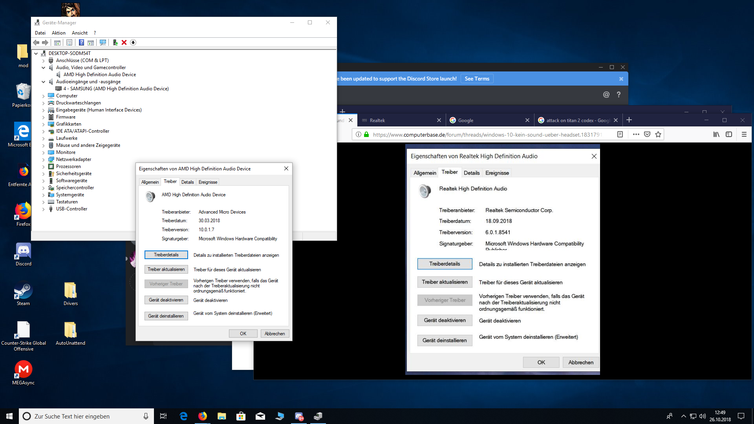Toggle Firefox sidebar icon
The image size is (754, 424).
coord(729,134)
